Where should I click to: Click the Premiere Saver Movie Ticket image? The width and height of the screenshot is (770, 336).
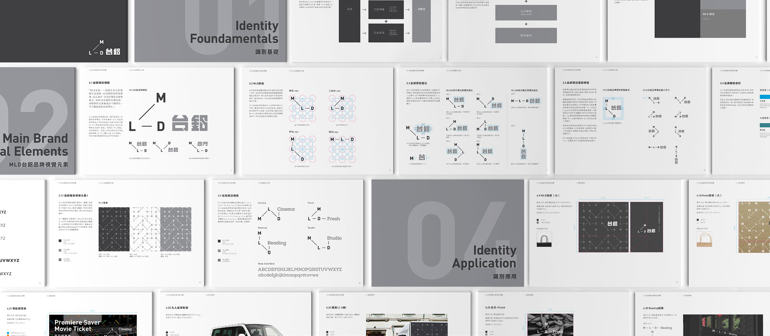coord(93,325)
